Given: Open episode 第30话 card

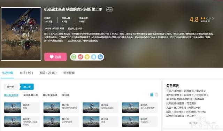Looking at the screenshot, I should pyautogui.click(x=22, y=122).
